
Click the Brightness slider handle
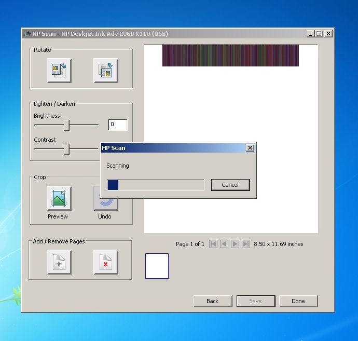pyautogui.click(x=66, y=125)
